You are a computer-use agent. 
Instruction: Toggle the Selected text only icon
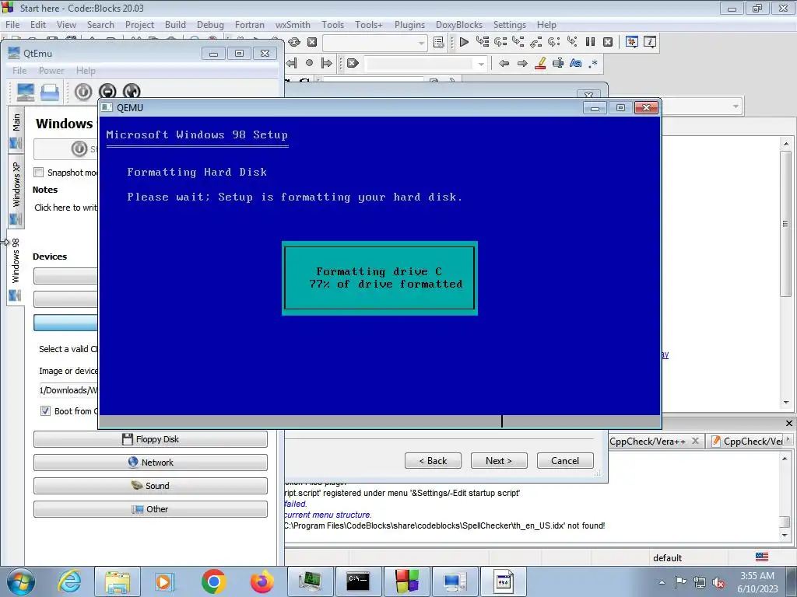point(557,64)
